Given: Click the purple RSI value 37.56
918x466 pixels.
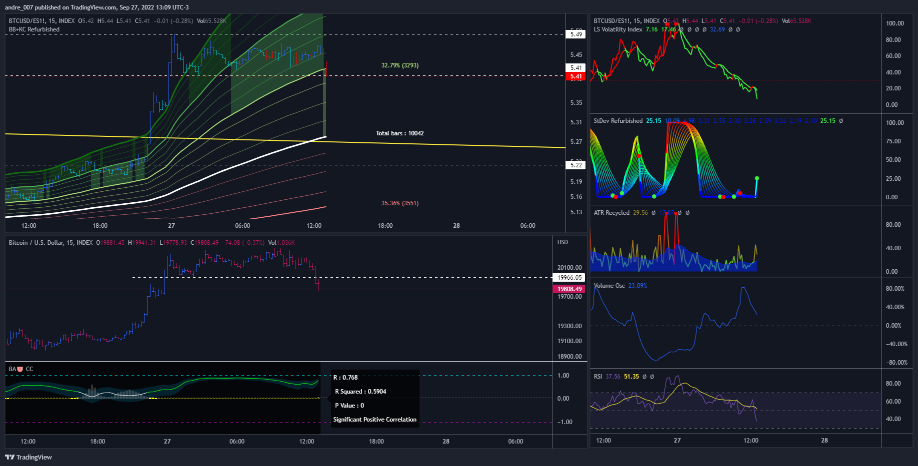Looking at the screenshot, I should 612,377.
